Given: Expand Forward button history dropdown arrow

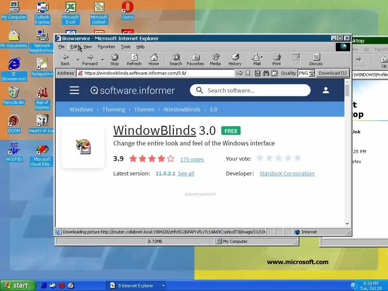Looking at the screenshot, I should [102, 59].
